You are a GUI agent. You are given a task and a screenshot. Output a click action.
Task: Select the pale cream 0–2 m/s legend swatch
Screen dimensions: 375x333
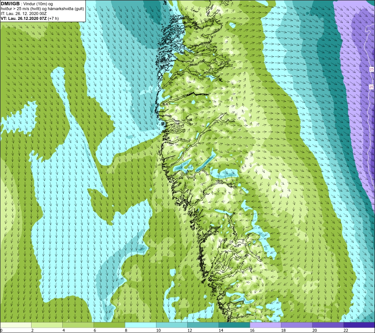[16, 325]
